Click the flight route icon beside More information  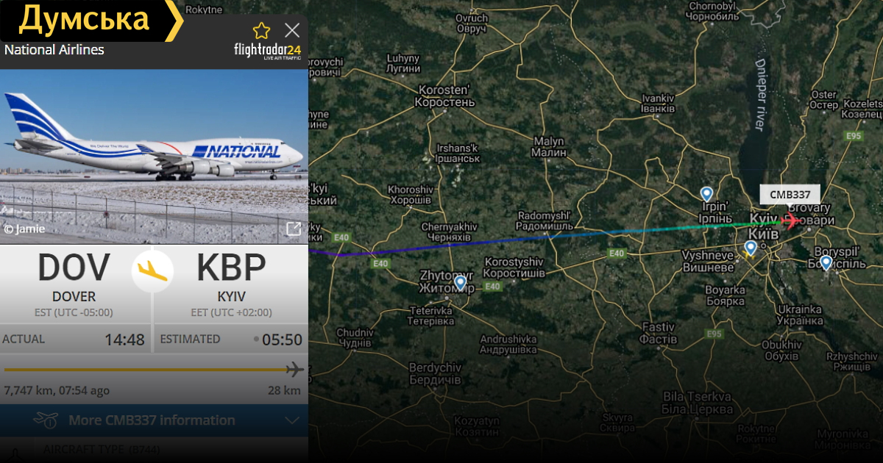(x=46, y=420)
